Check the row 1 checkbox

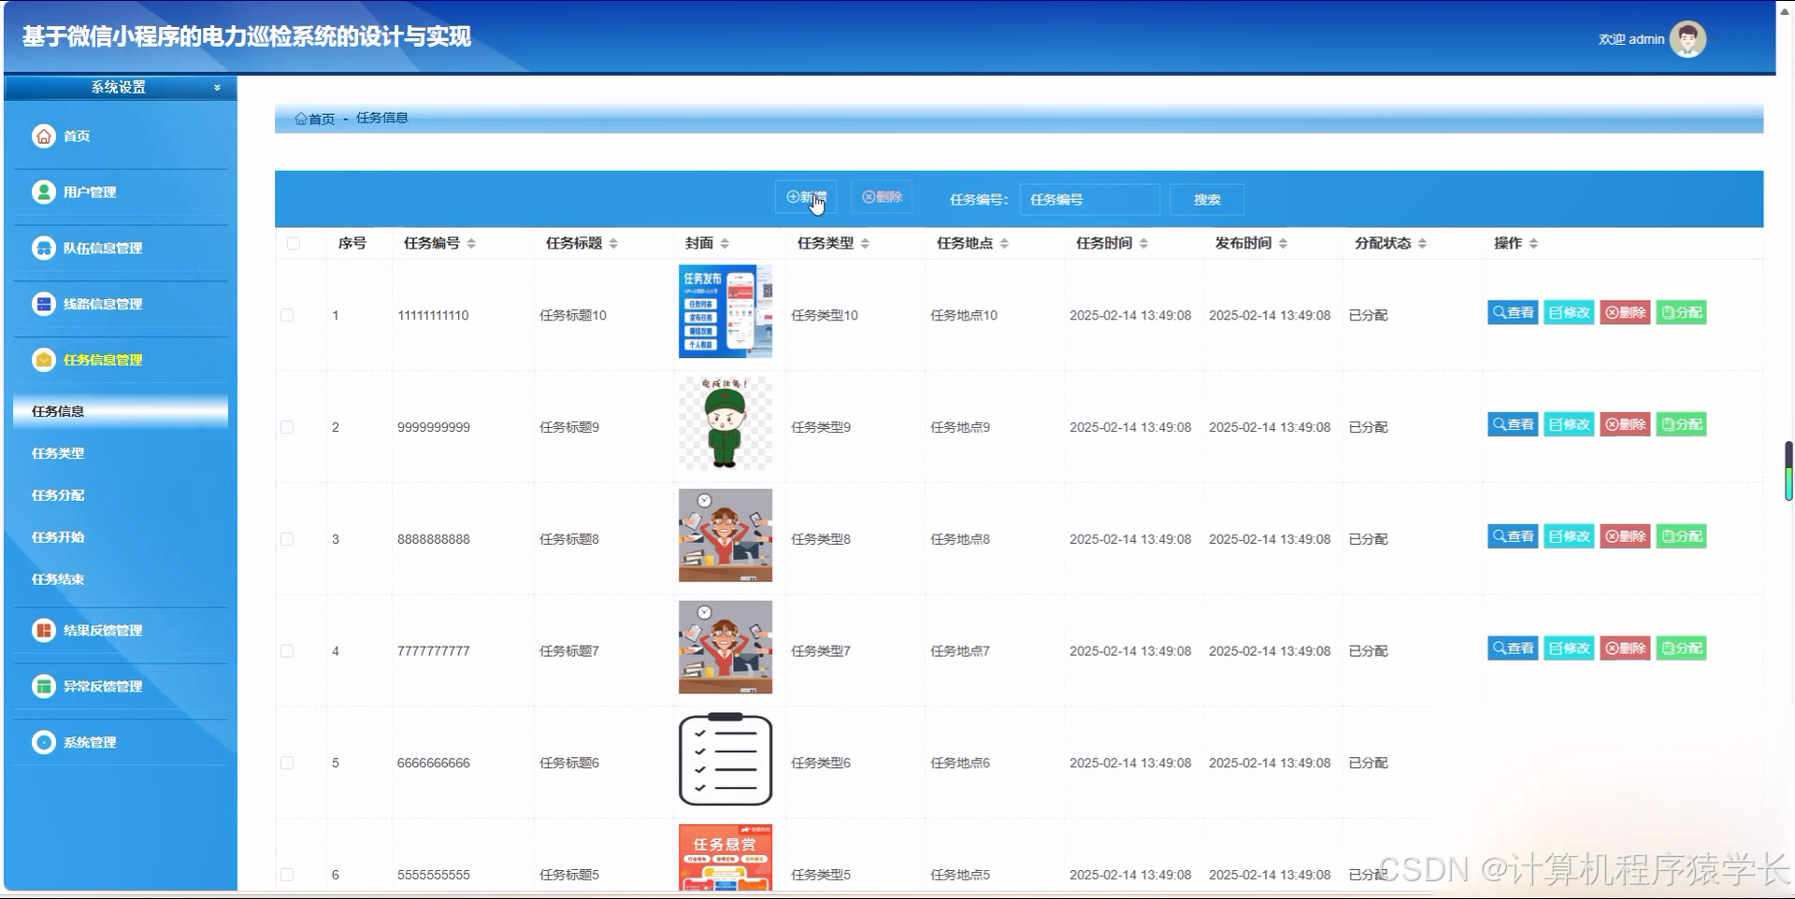tap(287, 316)
